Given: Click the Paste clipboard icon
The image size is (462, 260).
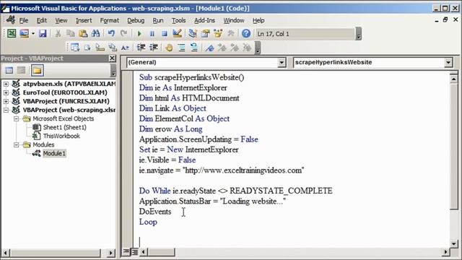Looking at the screenshot, I should pyautogui.click(x=83, y=34).
